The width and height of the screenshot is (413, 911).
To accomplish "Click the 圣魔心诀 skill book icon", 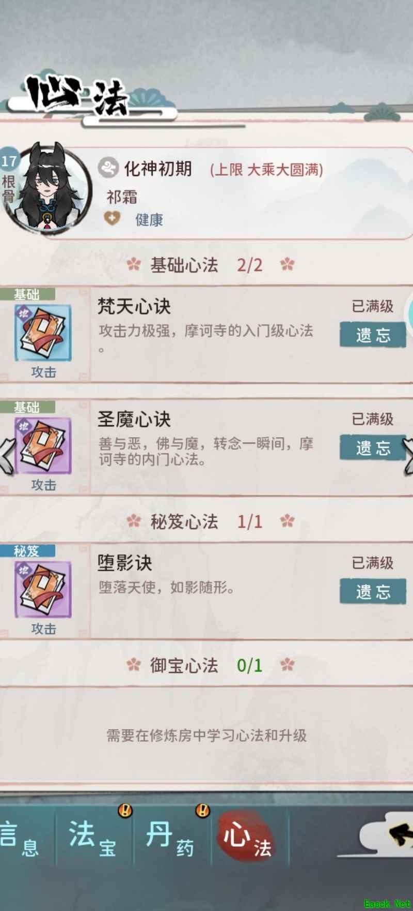I will [43, 445].
